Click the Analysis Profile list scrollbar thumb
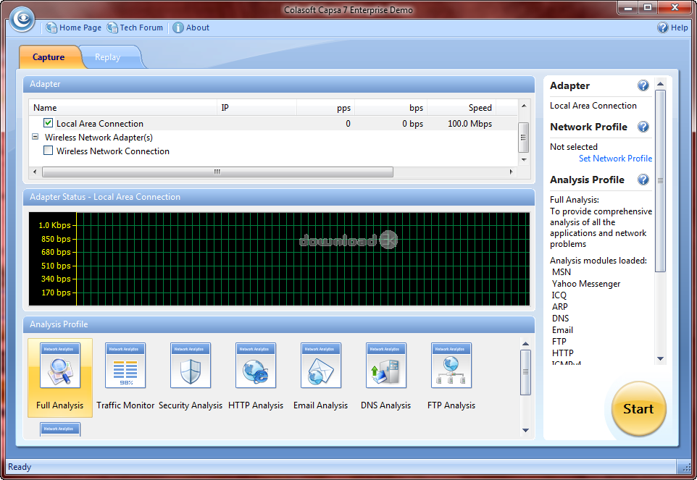Image resolution: width=697 pixels, height=480 pixels. 525,372
